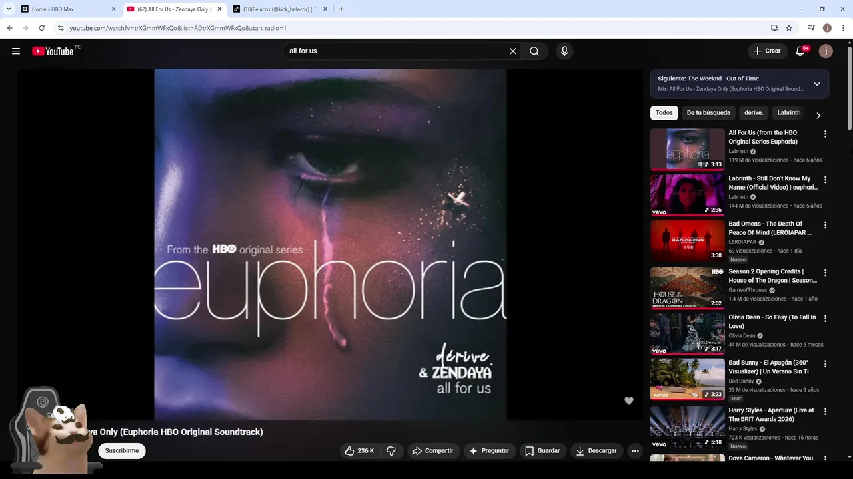Open Bad Bunny El Apagón thumbnail
This screenshot has height=479, width=853.
click(x=688, y=379)
